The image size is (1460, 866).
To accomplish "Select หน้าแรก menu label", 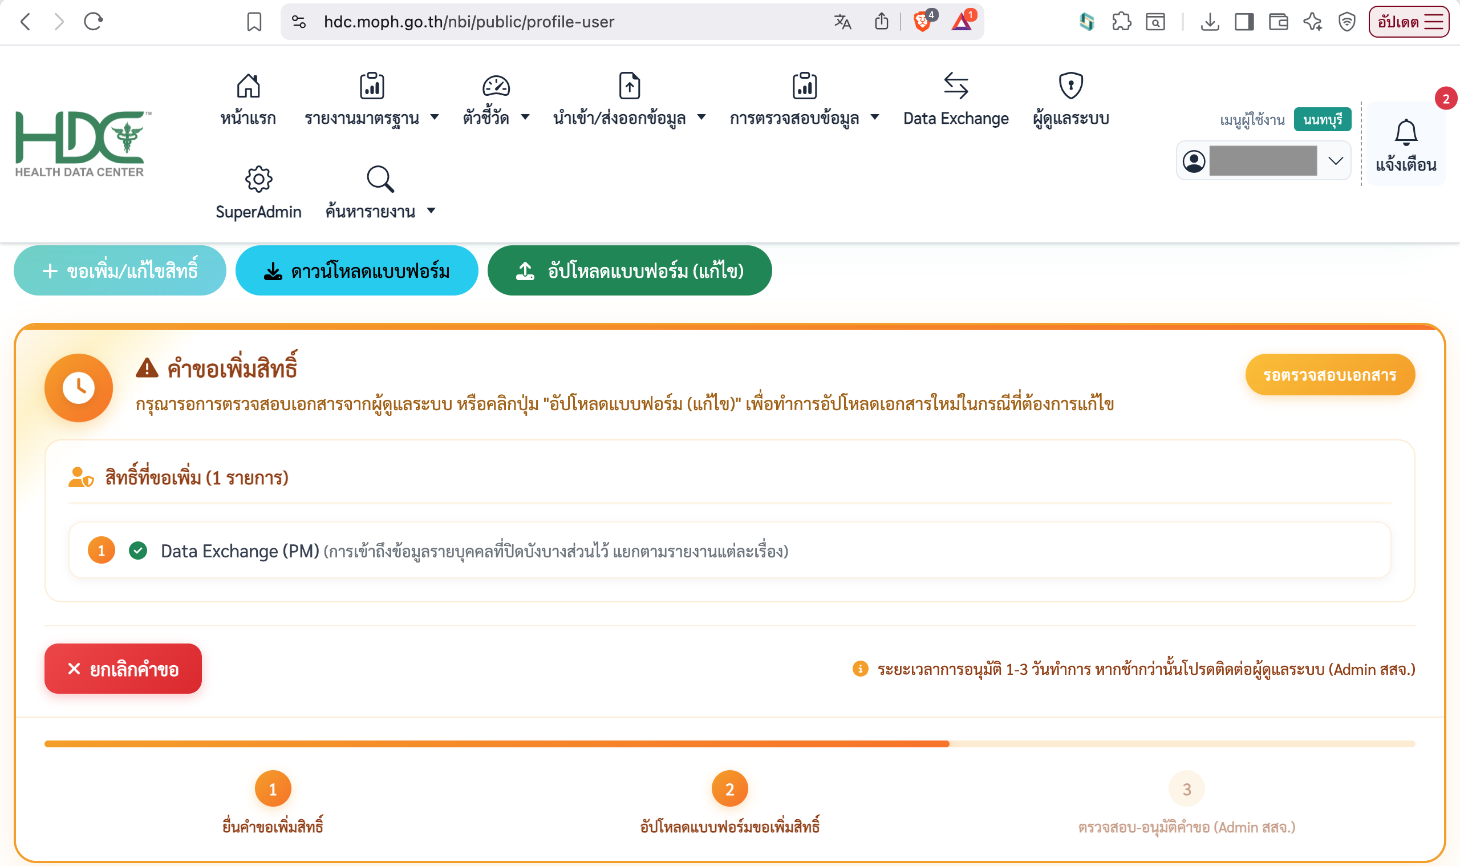I will (x=248, y=119).
